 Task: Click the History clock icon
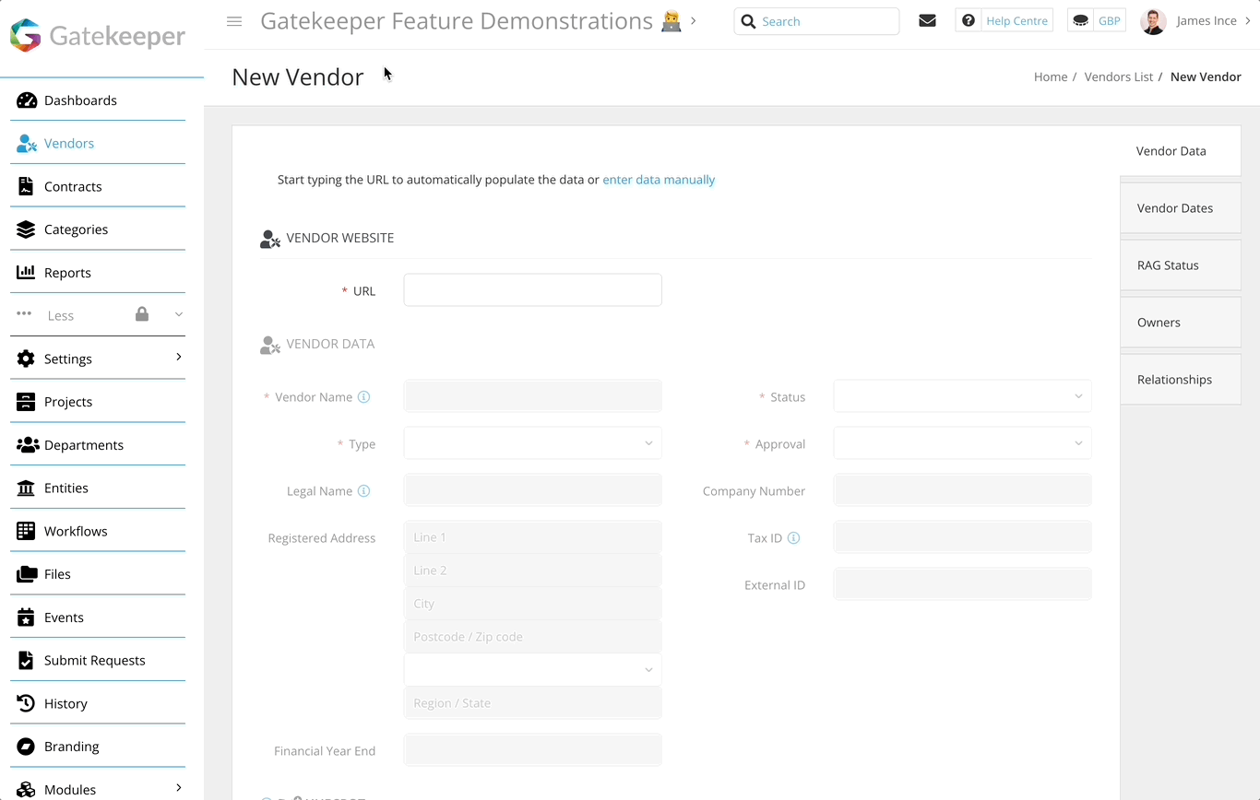(x=25, y=702)
